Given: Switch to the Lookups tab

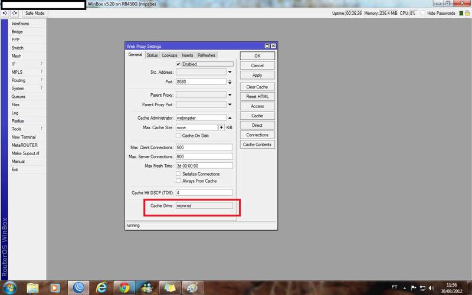Looking at the screenshot, I should (169, 55).
